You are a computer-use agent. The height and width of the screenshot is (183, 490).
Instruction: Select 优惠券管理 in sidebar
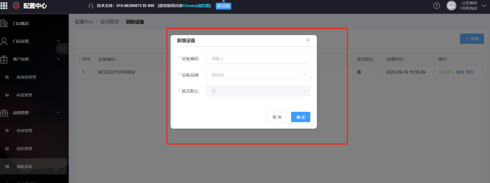pyautogui.click(x=26, y=77)
